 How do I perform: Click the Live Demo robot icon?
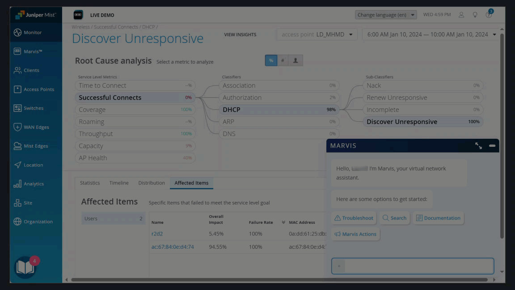click(78, 15)
